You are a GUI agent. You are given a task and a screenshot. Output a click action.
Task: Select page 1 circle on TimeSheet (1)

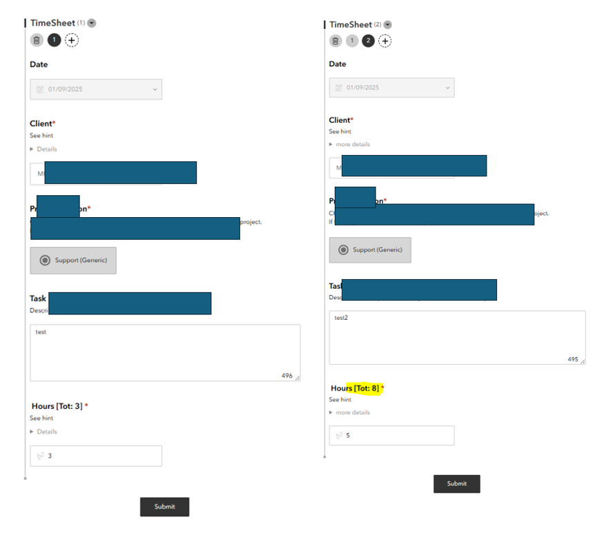point(54,40)
